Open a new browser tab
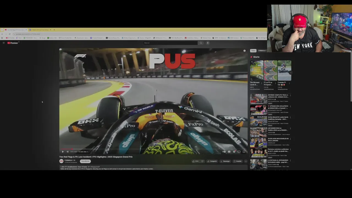Screen dimensions: 352x198 (x=54, y=30)
